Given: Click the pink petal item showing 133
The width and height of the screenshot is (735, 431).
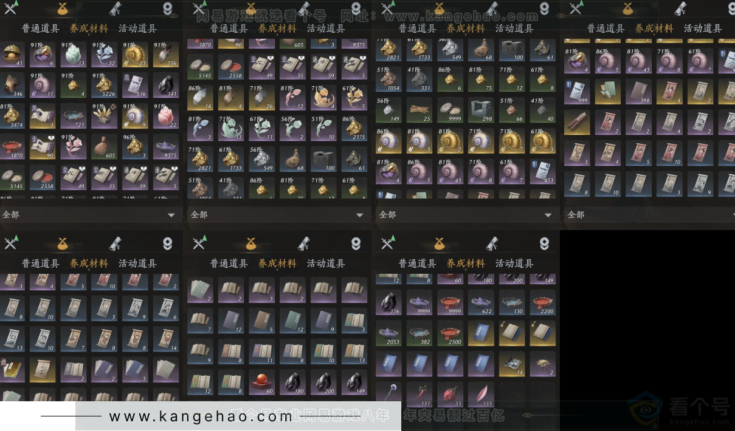Looking at the screenshot, I should pos(481,395).
